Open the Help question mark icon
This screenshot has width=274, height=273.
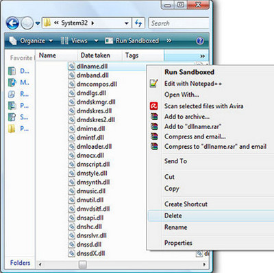(x=200, y=41)
